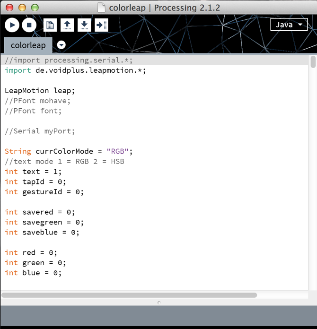This screenshot has height=329, width=317.
Task: Stop the running sketch
Action: (29, 25)
